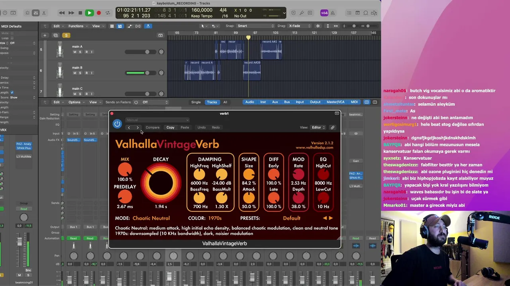Select next Valhalla preset arrow
This screenshot has width=510, height=286.
pos(331,218)
